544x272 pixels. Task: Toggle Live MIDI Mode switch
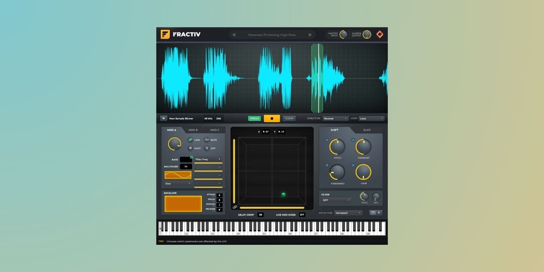(x=302, y=215)
